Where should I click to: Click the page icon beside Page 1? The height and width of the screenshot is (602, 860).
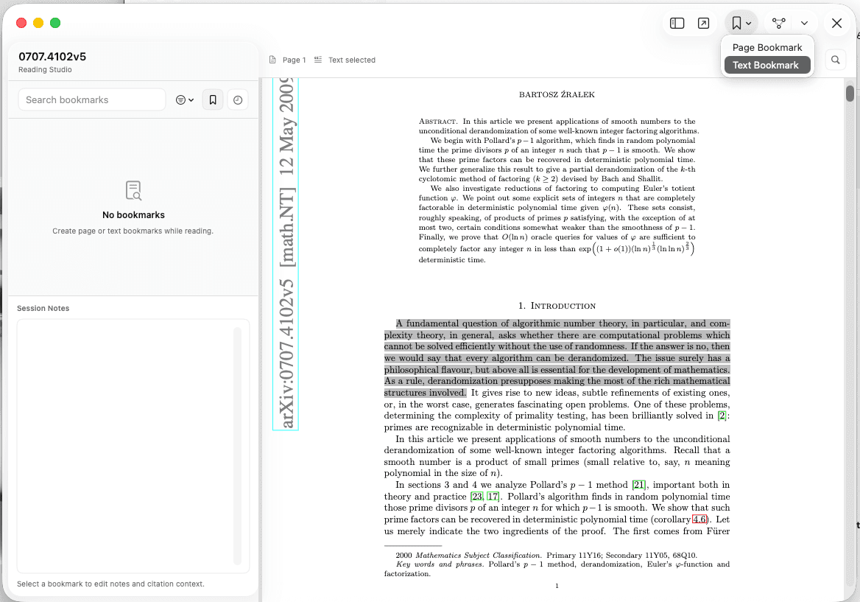point(272,60)
